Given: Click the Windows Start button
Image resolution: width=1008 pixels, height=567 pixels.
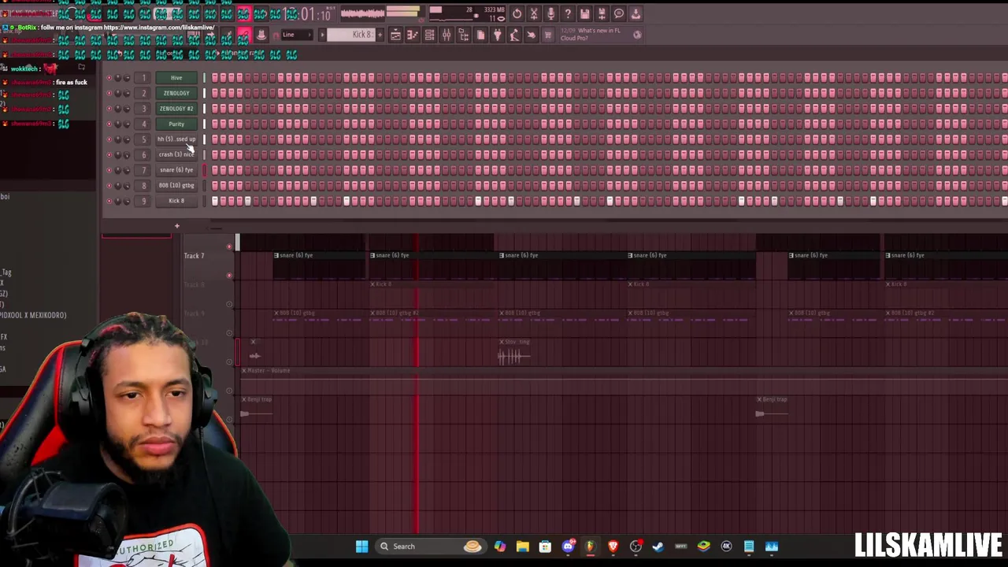Looking at the screenshot, I should [x=361, y=547].
